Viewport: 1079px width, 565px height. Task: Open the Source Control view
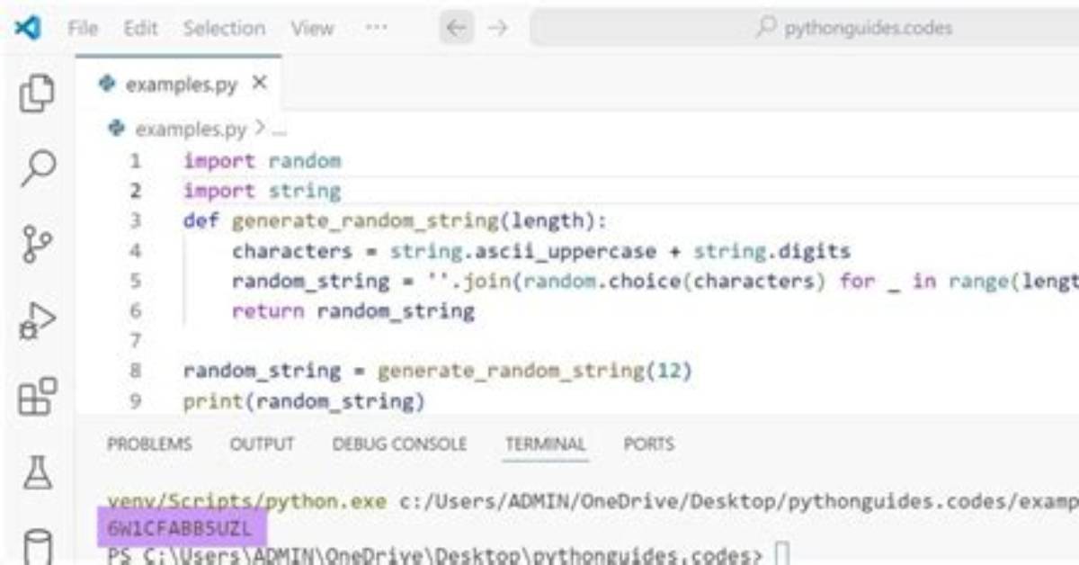pos(37,243)
